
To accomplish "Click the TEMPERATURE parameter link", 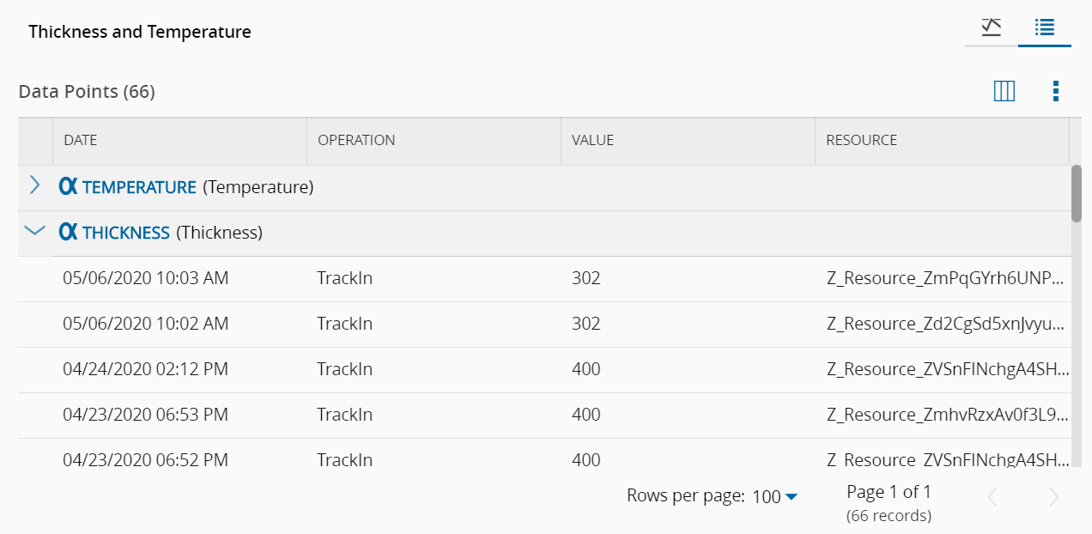I will (139, 187).
